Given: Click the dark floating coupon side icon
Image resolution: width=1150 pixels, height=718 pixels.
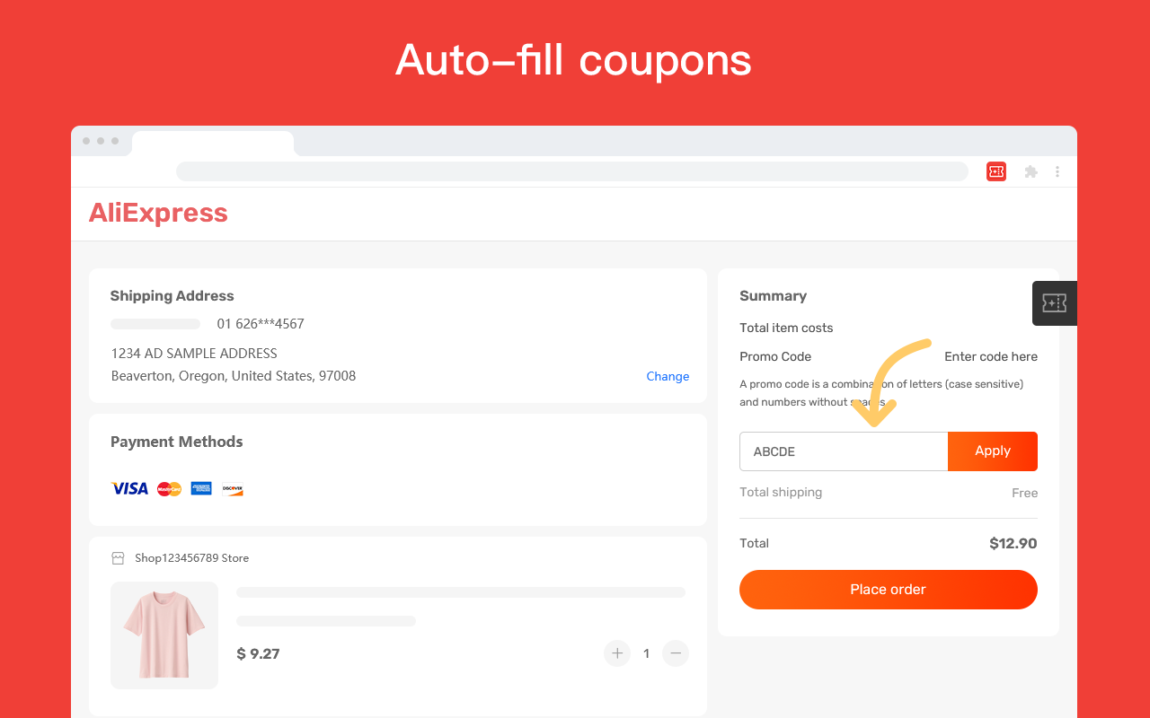Looking at the screenshot, I should (x=1054, y=303).
